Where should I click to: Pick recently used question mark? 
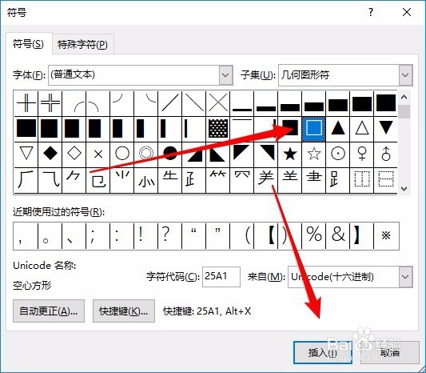tap(169, 235)
